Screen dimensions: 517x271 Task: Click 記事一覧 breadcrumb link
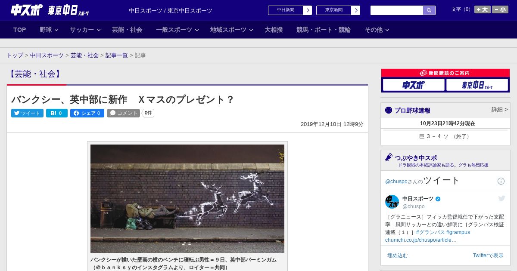[117, 55]
